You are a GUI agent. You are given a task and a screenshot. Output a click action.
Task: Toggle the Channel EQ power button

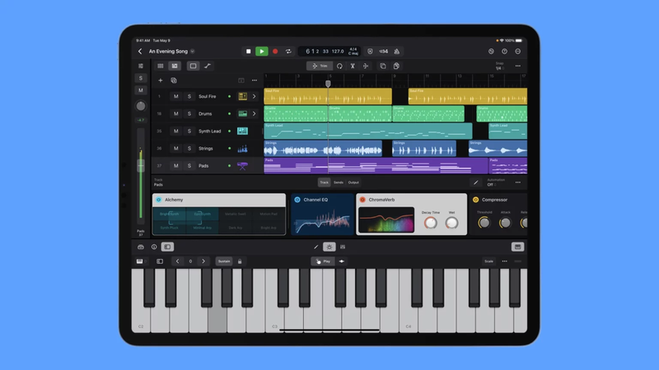tap(297, 200)
